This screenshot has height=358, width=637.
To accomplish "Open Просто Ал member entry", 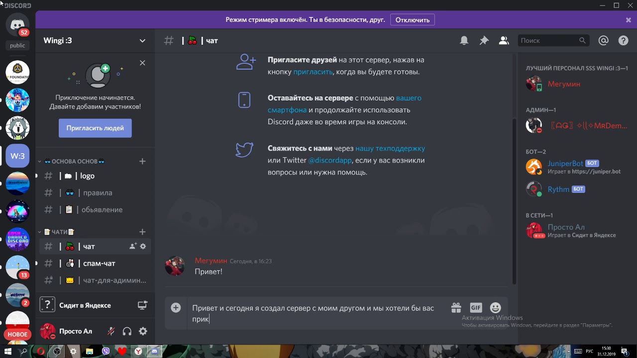I will point(576,231).
